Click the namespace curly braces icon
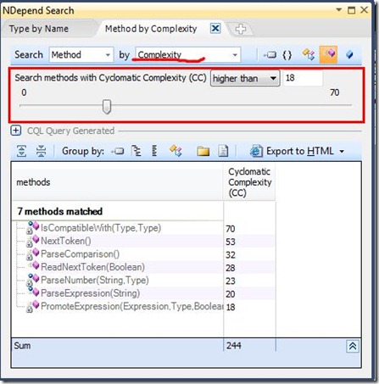Screen dimensions: 379x384 (287, 54)
